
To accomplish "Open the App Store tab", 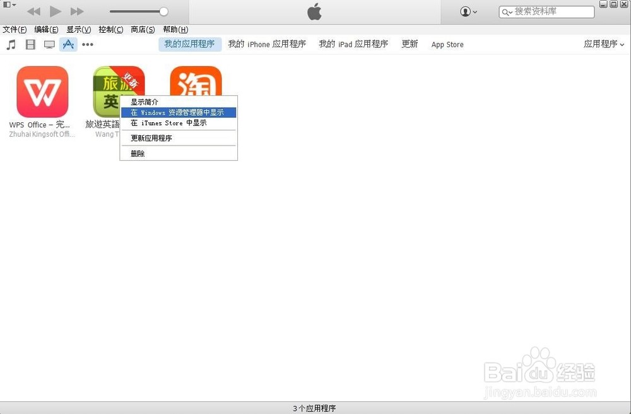I will point(447,44).
